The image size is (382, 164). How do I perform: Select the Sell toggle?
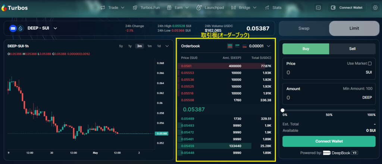coord(352,49)
